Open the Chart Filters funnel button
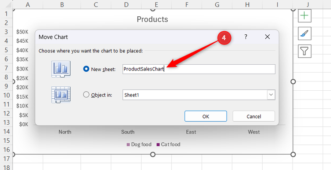Viewport: 331px width, 170px height. coord(305,51)
